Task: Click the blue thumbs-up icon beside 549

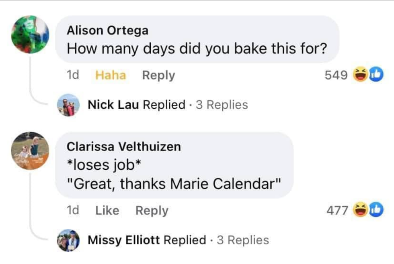Action: point(376,75)
